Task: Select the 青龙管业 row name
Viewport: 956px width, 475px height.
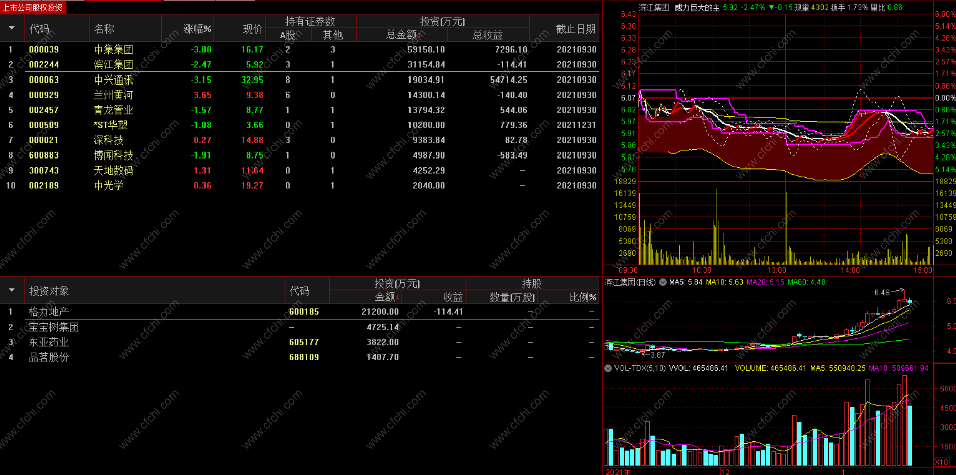Action: (114, 110)
